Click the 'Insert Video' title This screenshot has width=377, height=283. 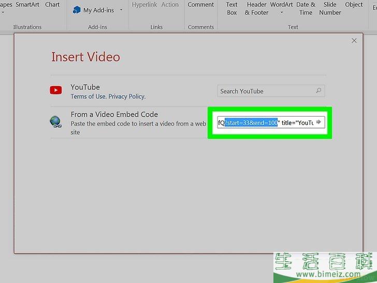pyautogui.click(x=85, y=57)
